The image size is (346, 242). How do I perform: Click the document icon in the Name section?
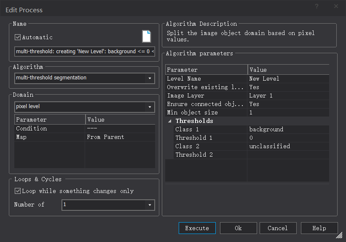(146, 36)
